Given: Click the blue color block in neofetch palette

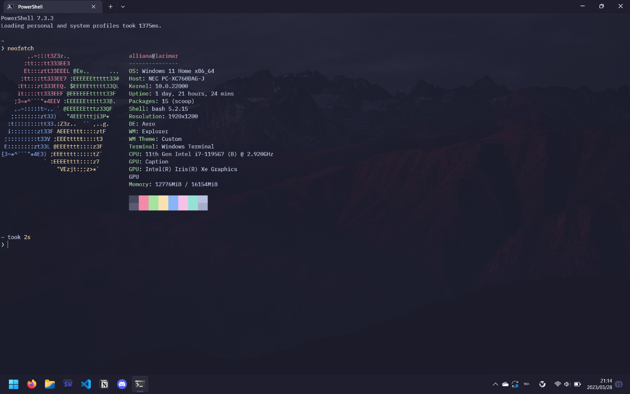Looking at the screenshot, I should 173,203.
